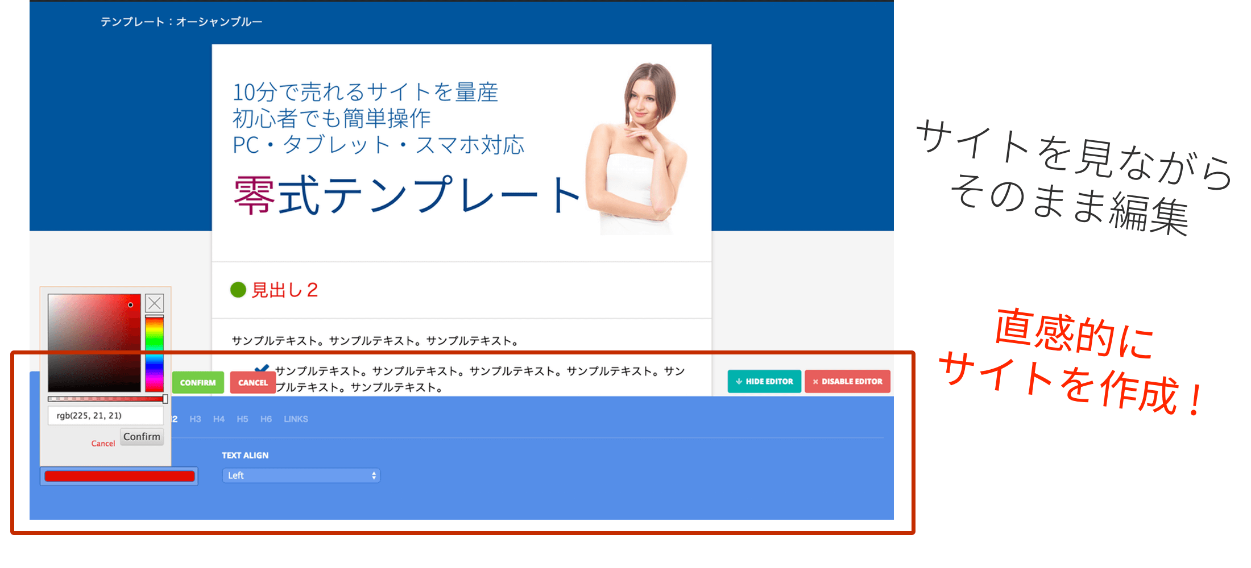Screen dimensions: 1251x568
Task: Switch to the H6 tab
Action: tap(266, 419)
